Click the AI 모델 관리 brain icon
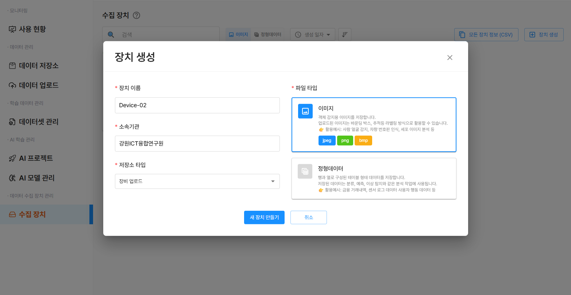The image size is (571, 295). [12, 178]
